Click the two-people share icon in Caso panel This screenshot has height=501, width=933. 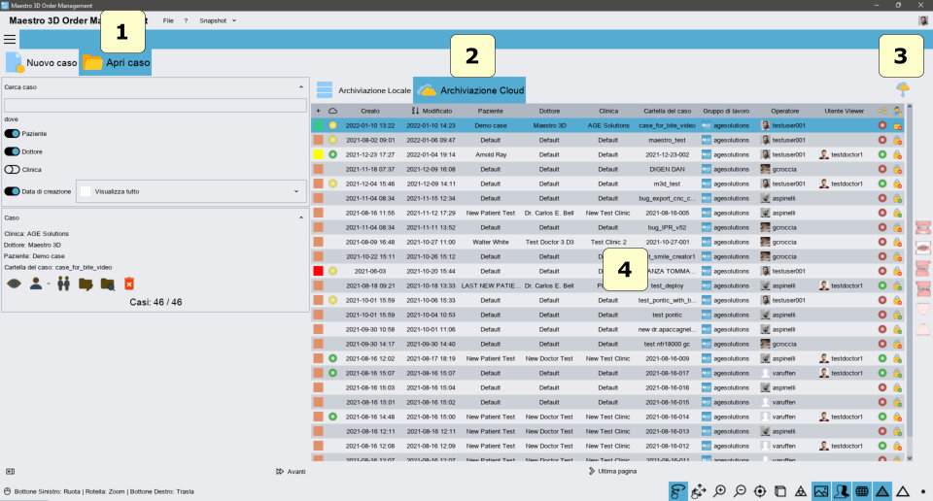64,284
